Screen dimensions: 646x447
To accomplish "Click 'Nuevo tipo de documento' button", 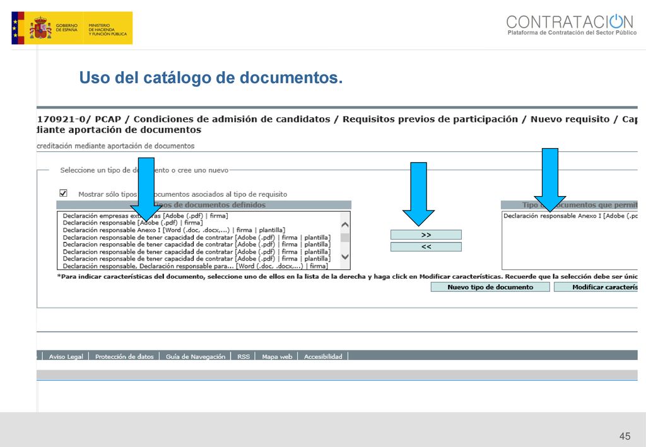I will point(490,287).
